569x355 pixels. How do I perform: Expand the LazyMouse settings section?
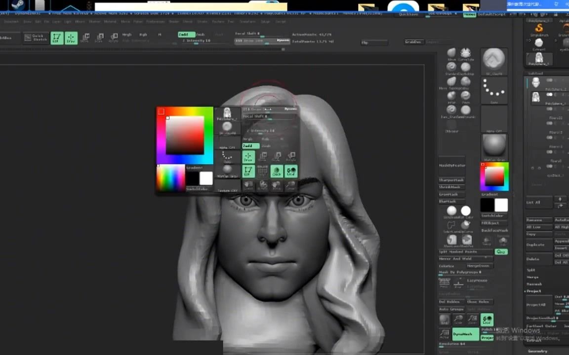(x=477, y=280)
